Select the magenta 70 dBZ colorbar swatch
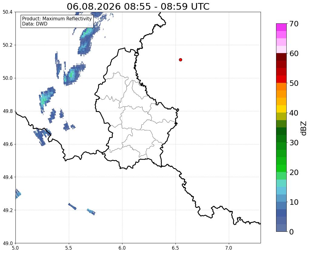 tap(281, 27)
